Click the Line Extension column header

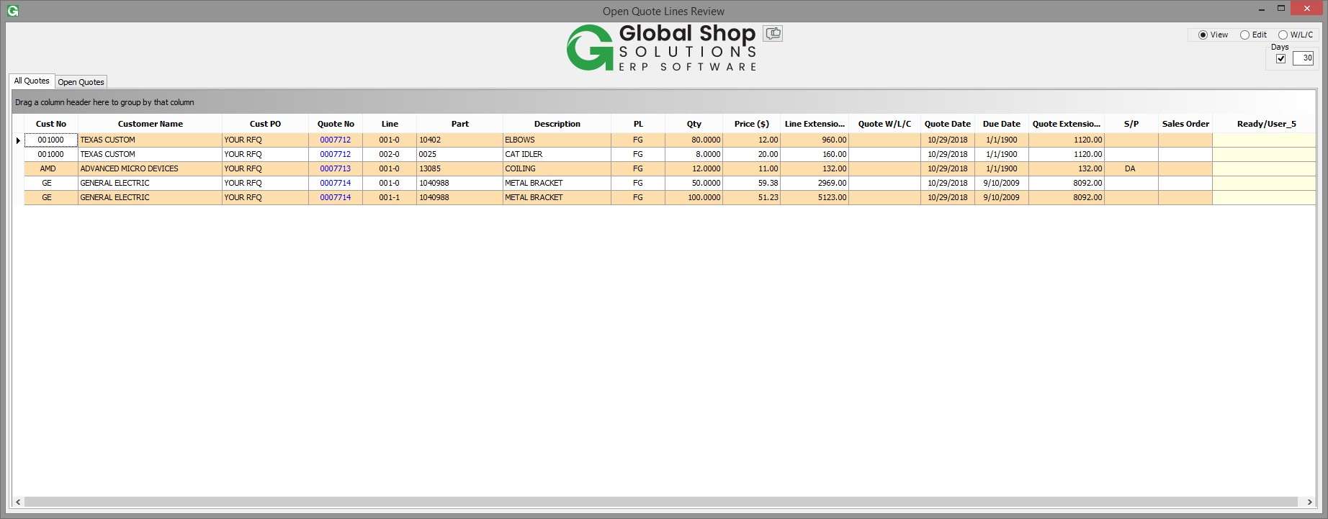(x=815, y=124)
